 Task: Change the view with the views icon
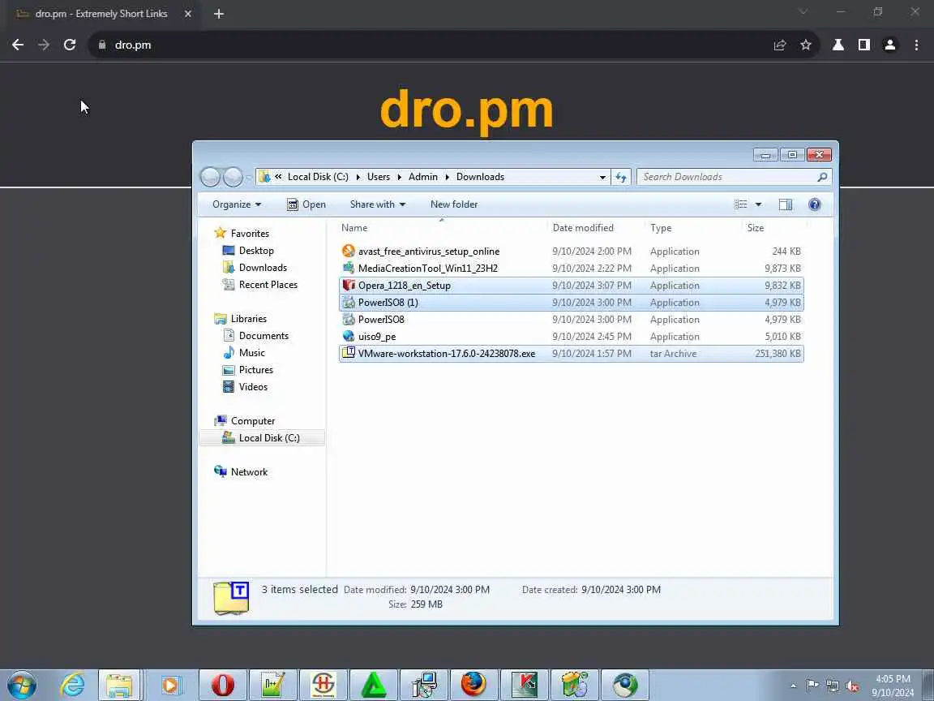(x=740, y=204)
